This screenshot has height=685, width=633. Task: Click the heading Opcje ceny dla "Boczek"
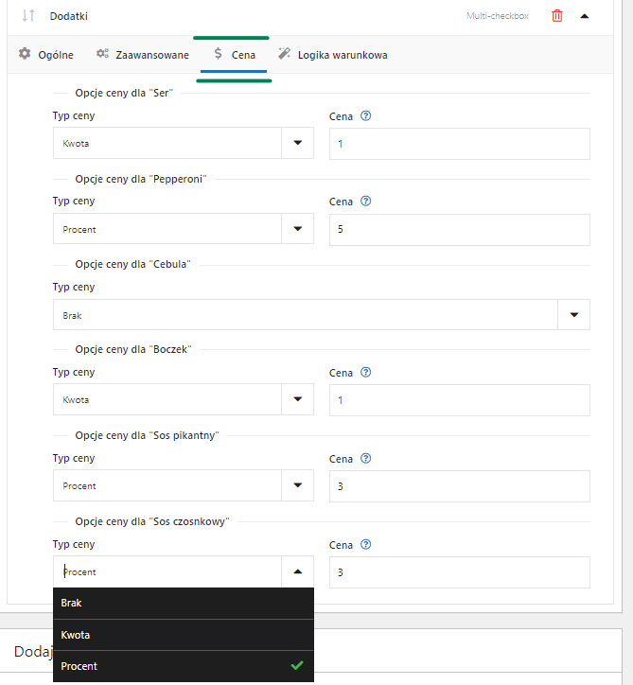point(133,349)
